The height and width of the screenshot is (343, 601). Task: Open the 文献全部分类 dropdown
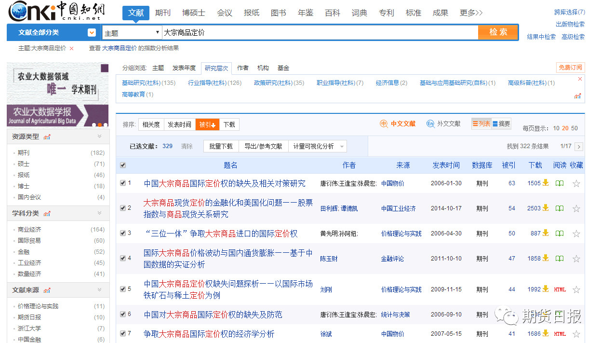pyautogui.click(x=92, y=33)
